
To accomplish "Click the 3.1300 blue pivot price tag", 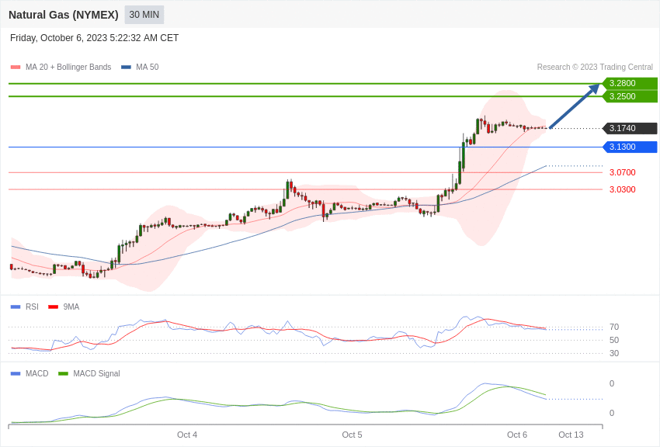I will tap(630, 147).
